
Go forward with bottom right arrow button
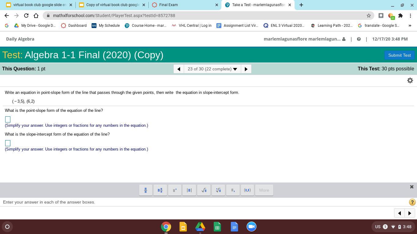coord(410,213)
